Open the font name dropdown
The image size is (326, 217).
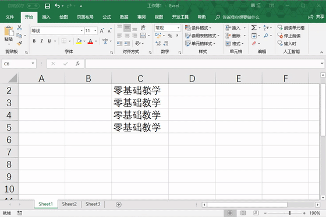click(x=81, y=30)
